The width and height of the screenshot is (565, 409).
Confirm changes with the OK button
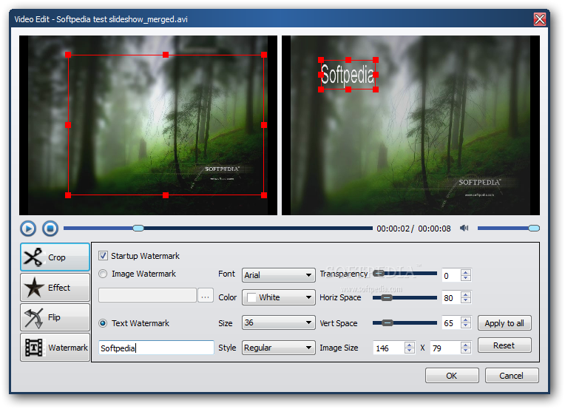tap(452, 376)
